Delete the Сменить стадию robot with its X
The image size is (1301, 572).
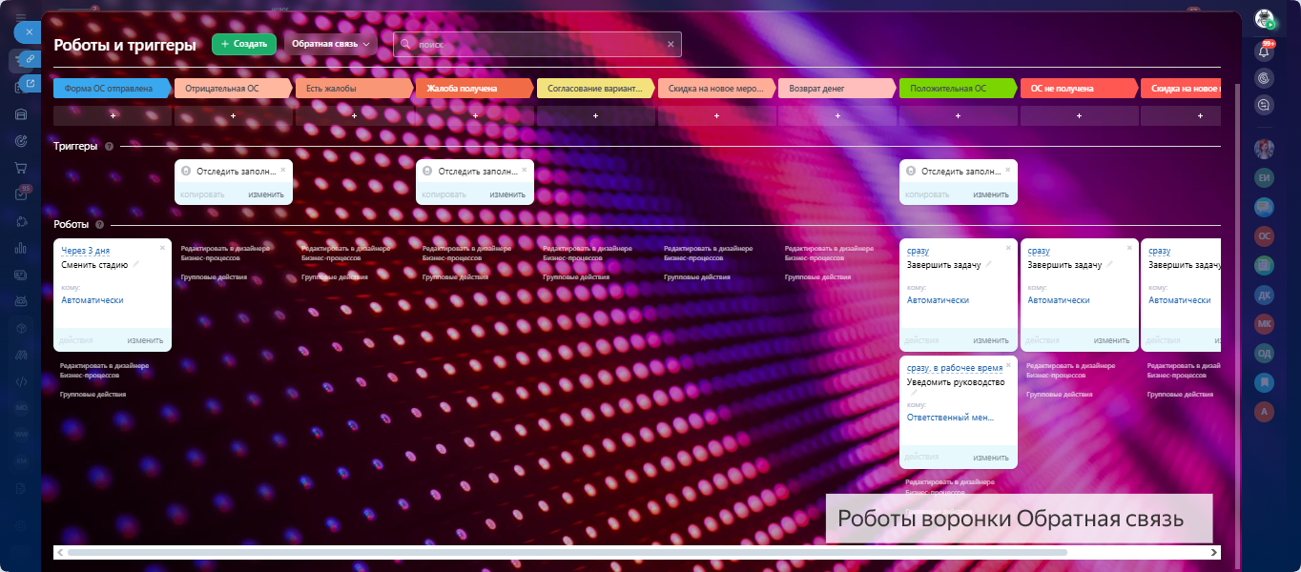162,247
